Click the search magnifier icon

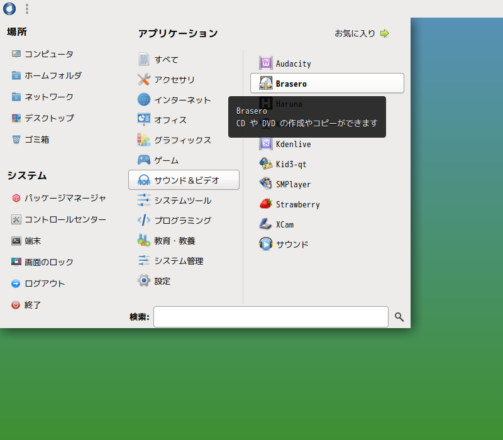click(x=399, y=317)
